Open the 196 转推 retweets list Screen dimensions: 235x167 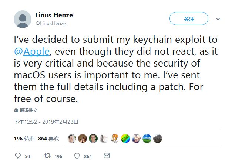[x=24, y=139]
